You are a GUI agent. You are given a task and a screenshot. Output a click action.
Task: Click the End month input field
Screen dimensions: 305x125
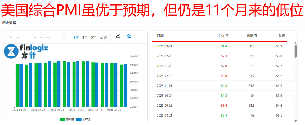click(x=46, y=37)
